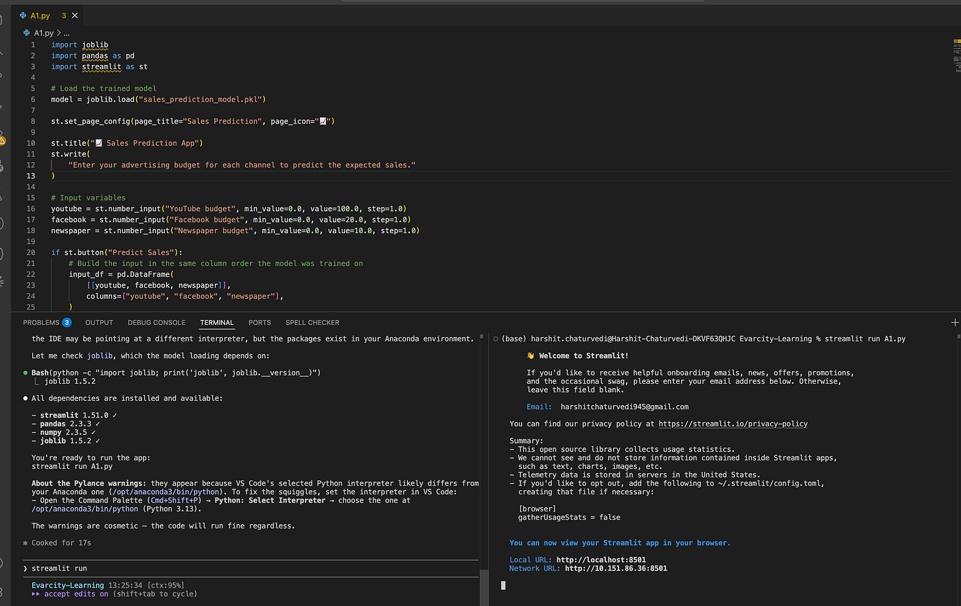Viewport: 961px width, 606px height.
Task: Click 'streamlit' in the import on line 3
Action: tap(102, 66)
